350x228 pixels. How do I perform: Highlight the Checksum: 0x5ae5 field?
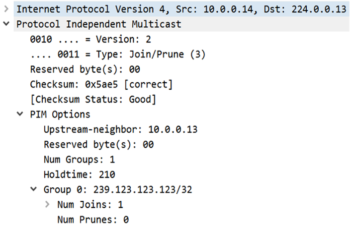coord(101,84)
